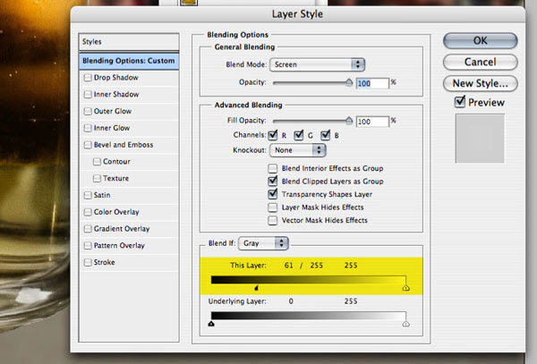Click the general Opacity slider handle
The height and width of the screenshot is (364, 537).
349,82
